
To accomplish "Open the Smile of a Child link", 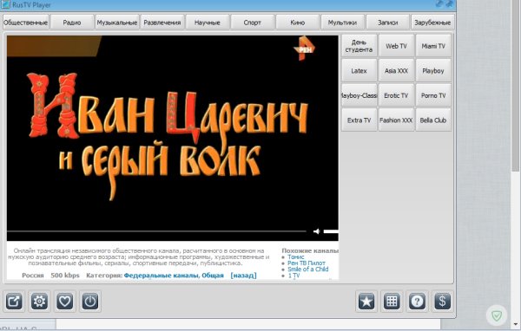I will click(x=308, y=269).
